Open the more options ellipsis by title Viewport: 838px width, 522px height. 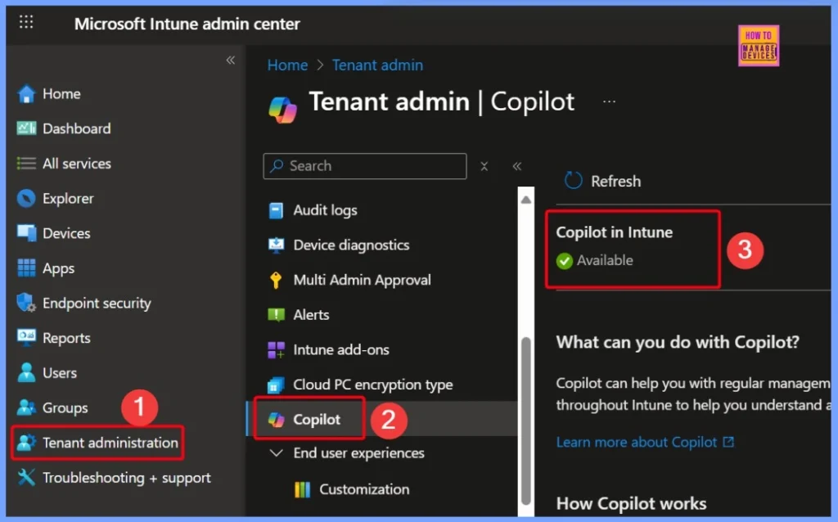(609, 101)
